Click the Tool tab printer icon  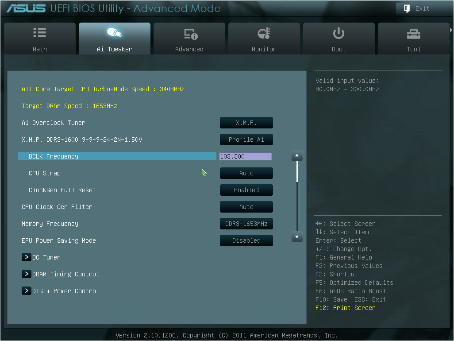(x=413, y=34)
